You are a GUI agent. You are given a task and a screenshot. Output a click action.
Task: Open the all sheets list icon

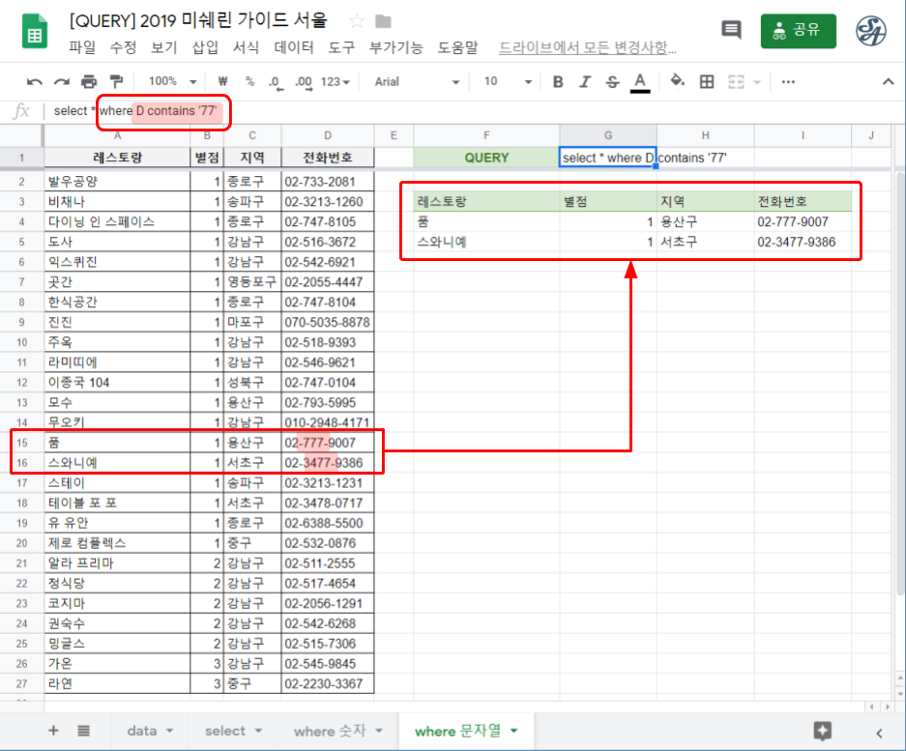[84, 731]
